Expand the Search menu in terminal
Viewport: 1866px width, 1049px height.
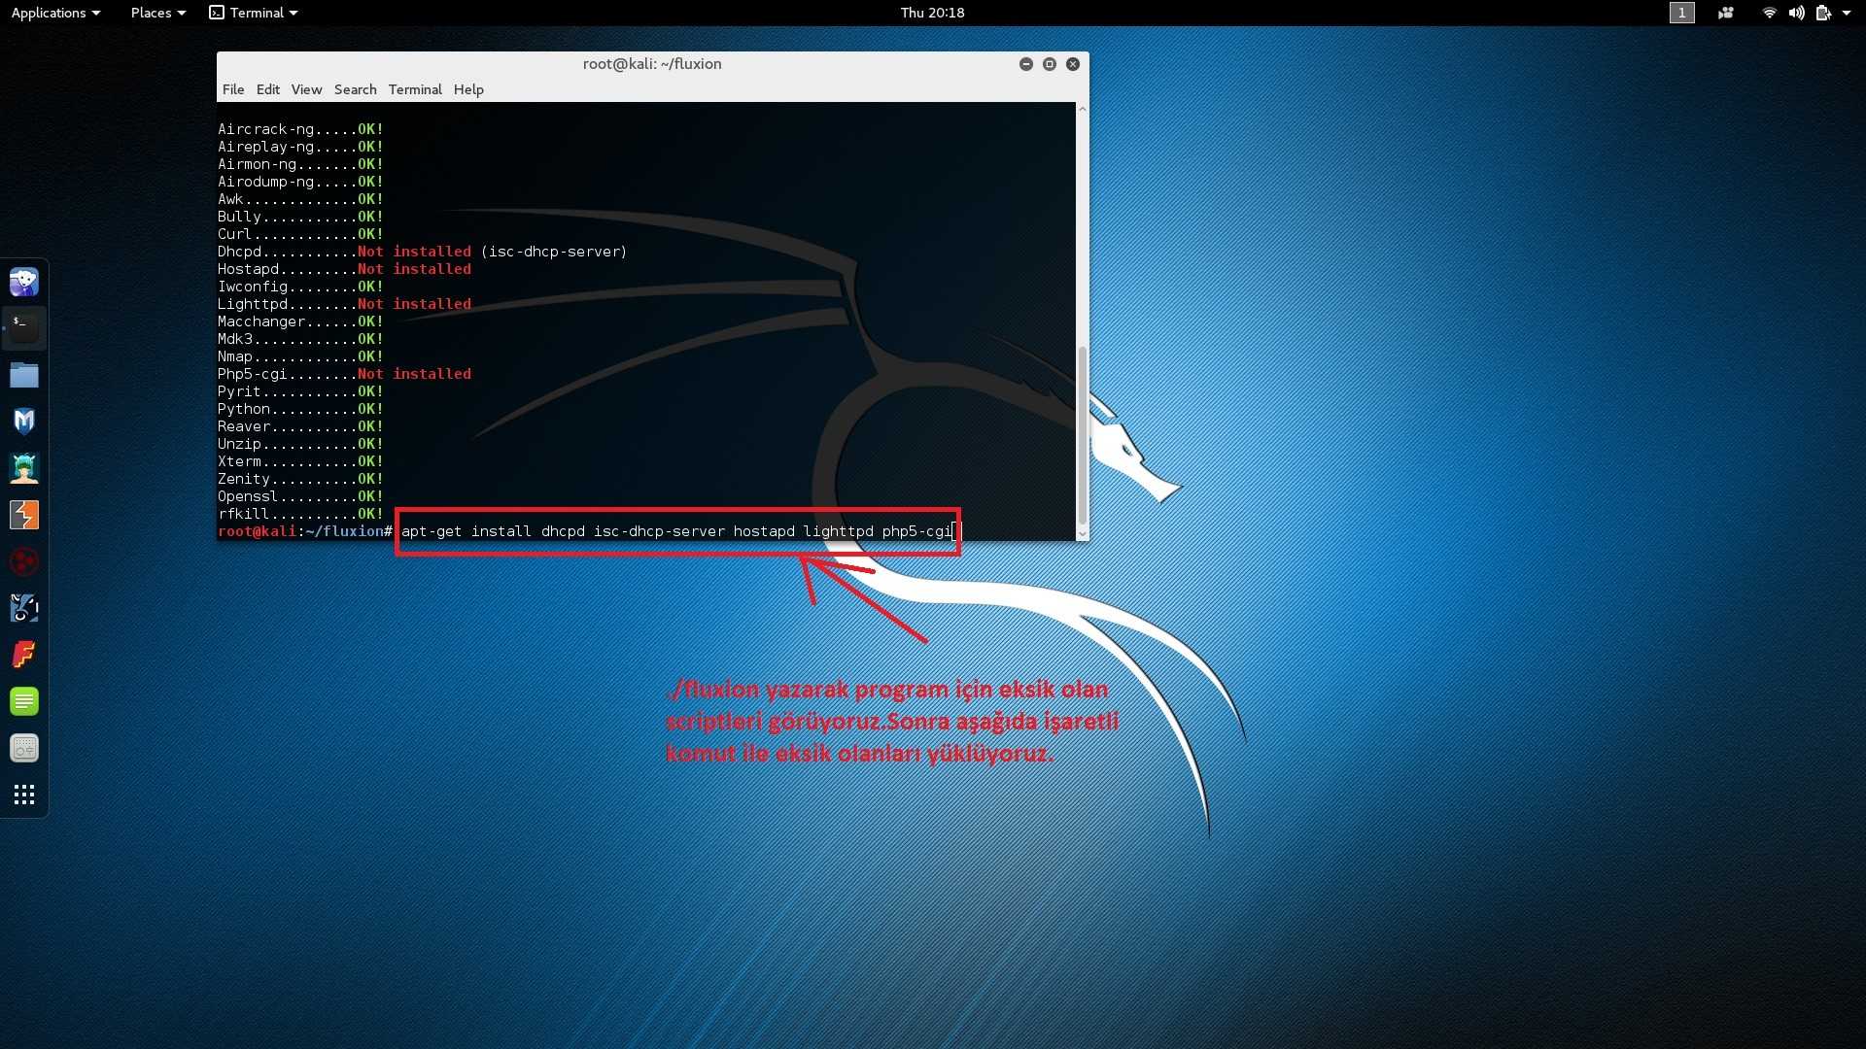tap(354, 88)
